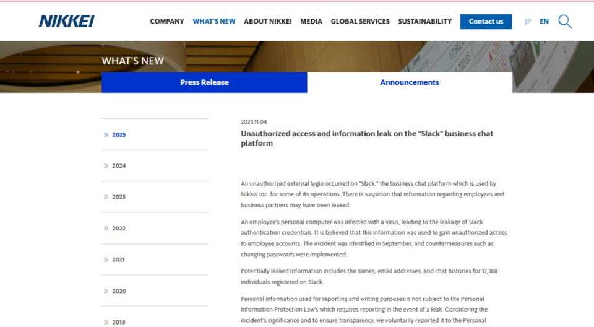Open the ABOUT NIKKEI menu
The image size is (594, 327).
coord(268,22)
